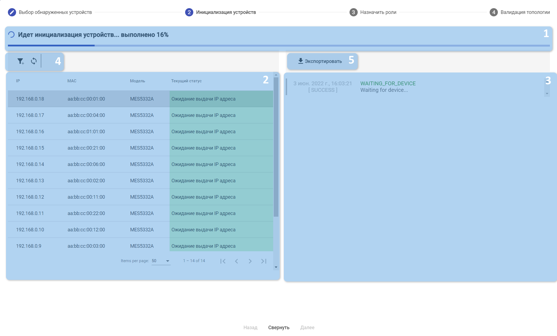557x336 pixels.
Task: Click table scrollbar down arrow
Action: point(276,267)
